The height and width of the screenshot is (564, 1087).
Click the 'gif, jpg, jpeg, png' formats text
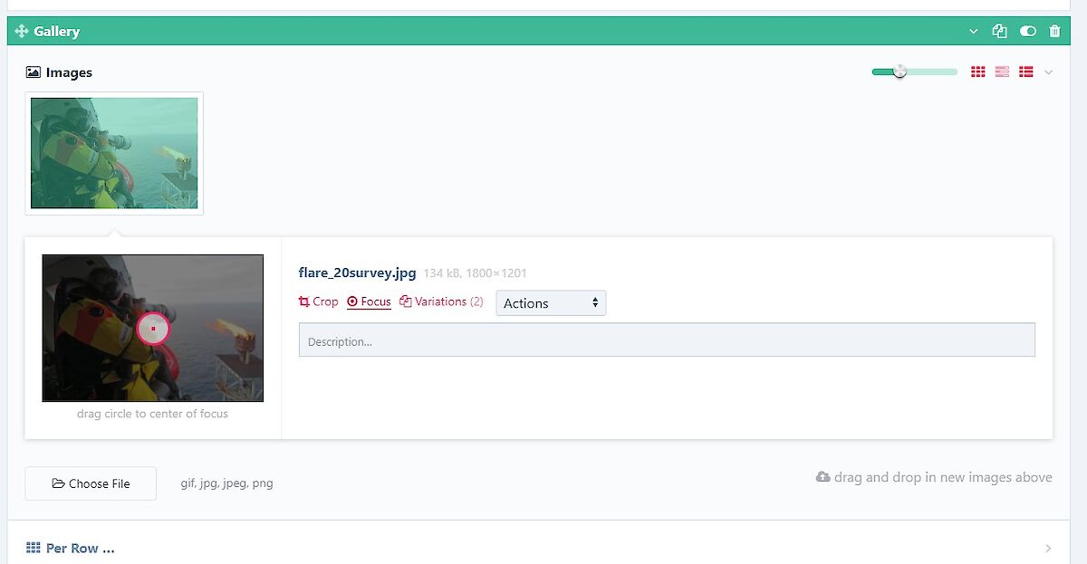[226, 483]
